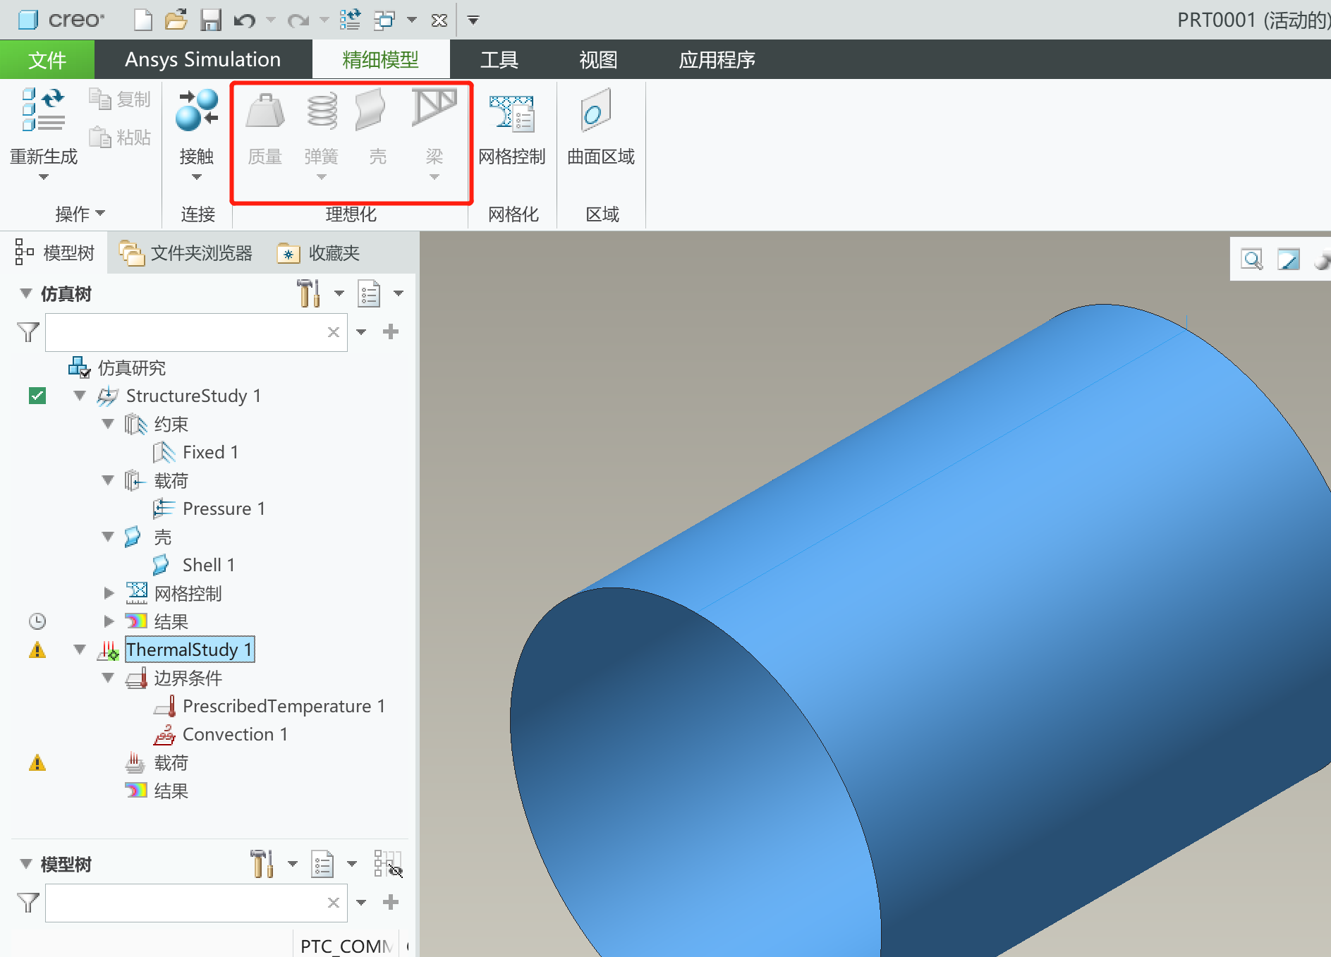Screen dimensions: 1331x957
Task: Expand the 网格控制 node in simulation tree
Action: point(109,593)
